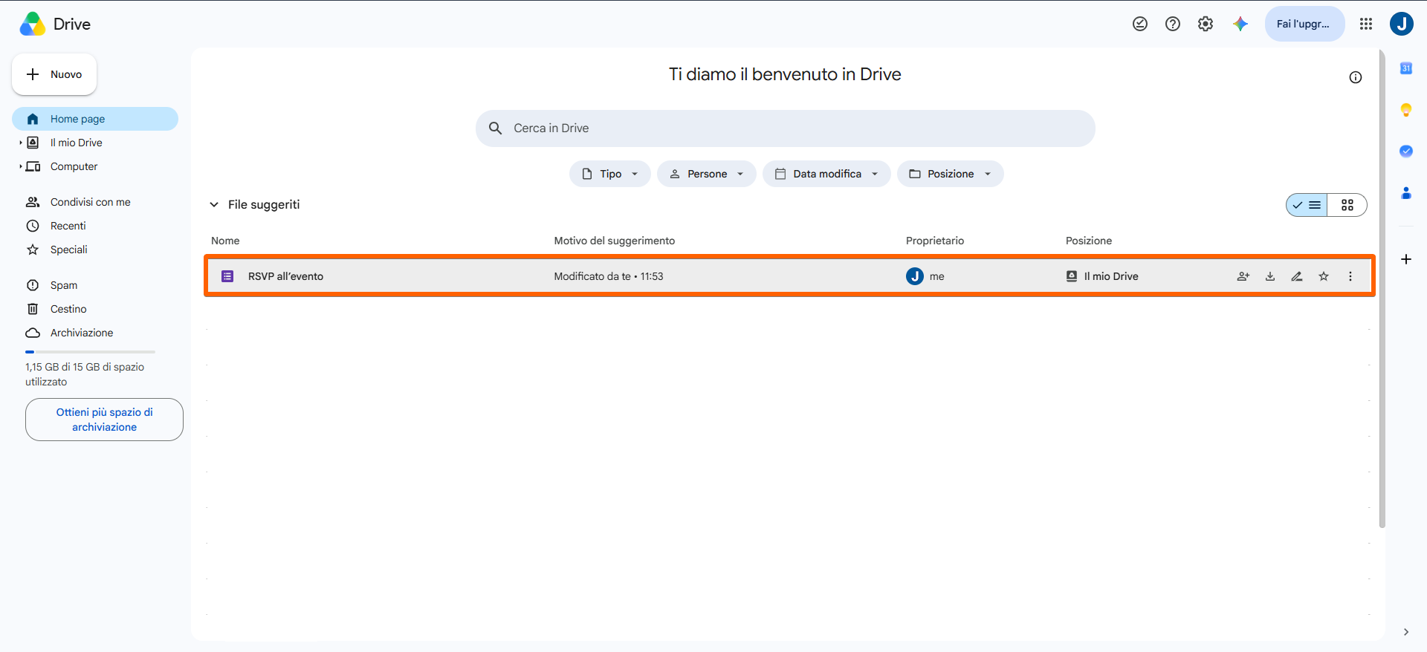Open Google Calendar side panel icon
This screenshot has height=652, width=1427.
coord(1406,68)
